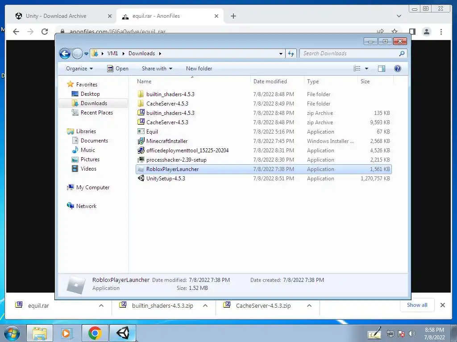
Task: Select processhacker-2.39-setup file icon
Action: [141, 160]
